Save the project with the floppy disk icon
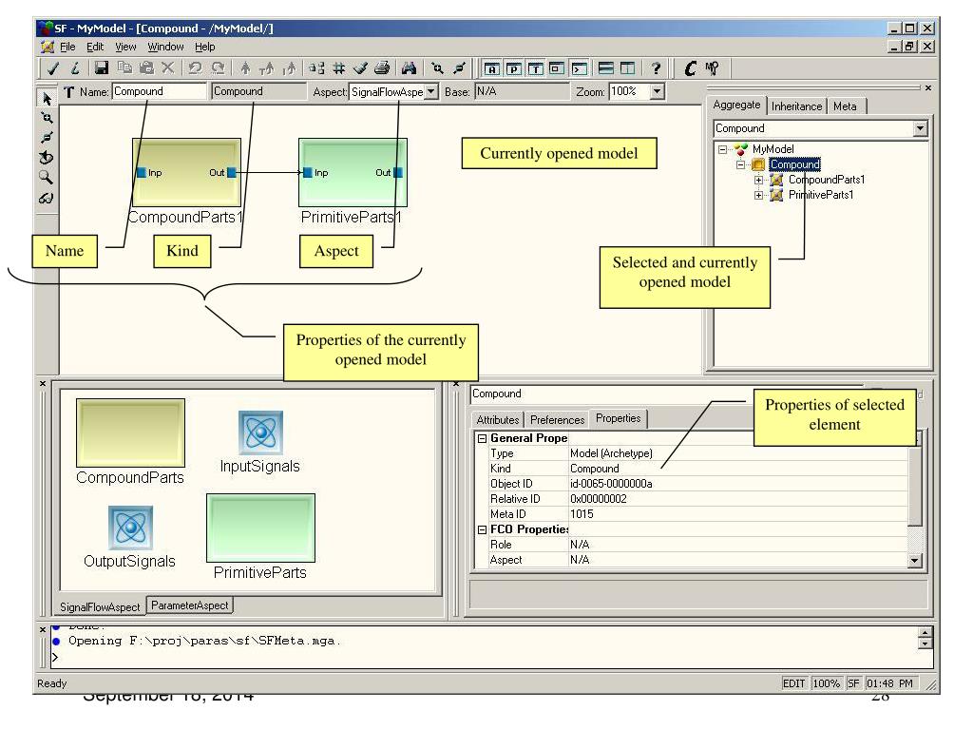Viewport: 973px width, 730px height. click(101, 68)
